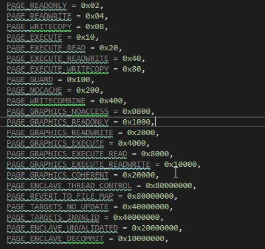Click the value 0x20000000

click(x=155, y=228)
